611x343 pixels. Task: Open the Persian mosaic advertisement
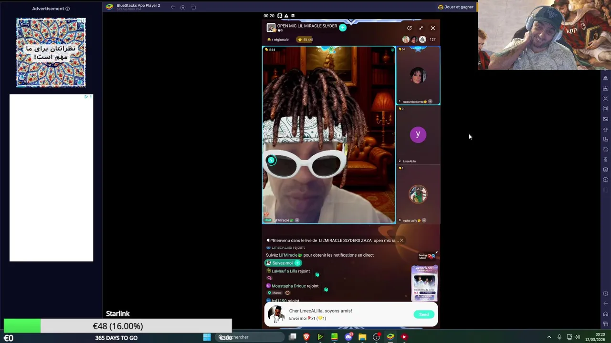[x=51, y=52]
